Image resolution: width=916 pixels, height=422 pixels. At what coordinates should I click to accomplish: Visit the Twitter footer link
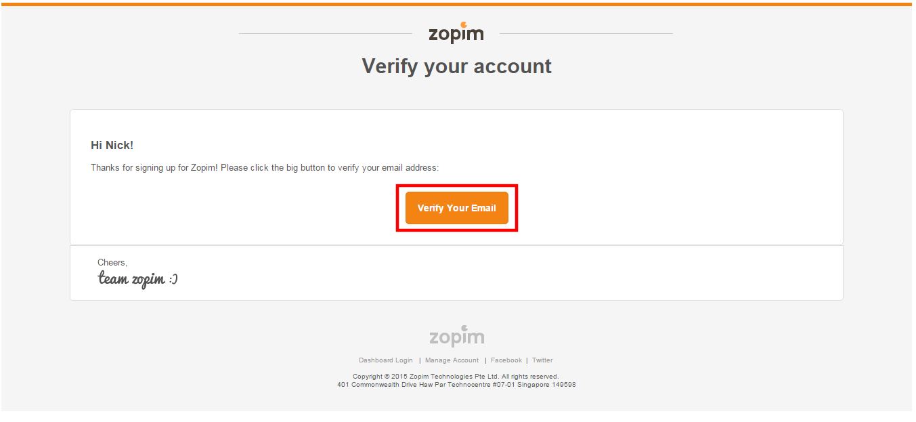542,360
